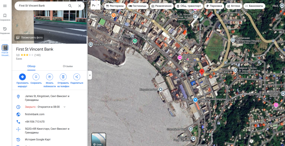Screen dimensions: 285x146
Task: Click Kingstown Ferry Terminal marker
Action: pos(193,139)
